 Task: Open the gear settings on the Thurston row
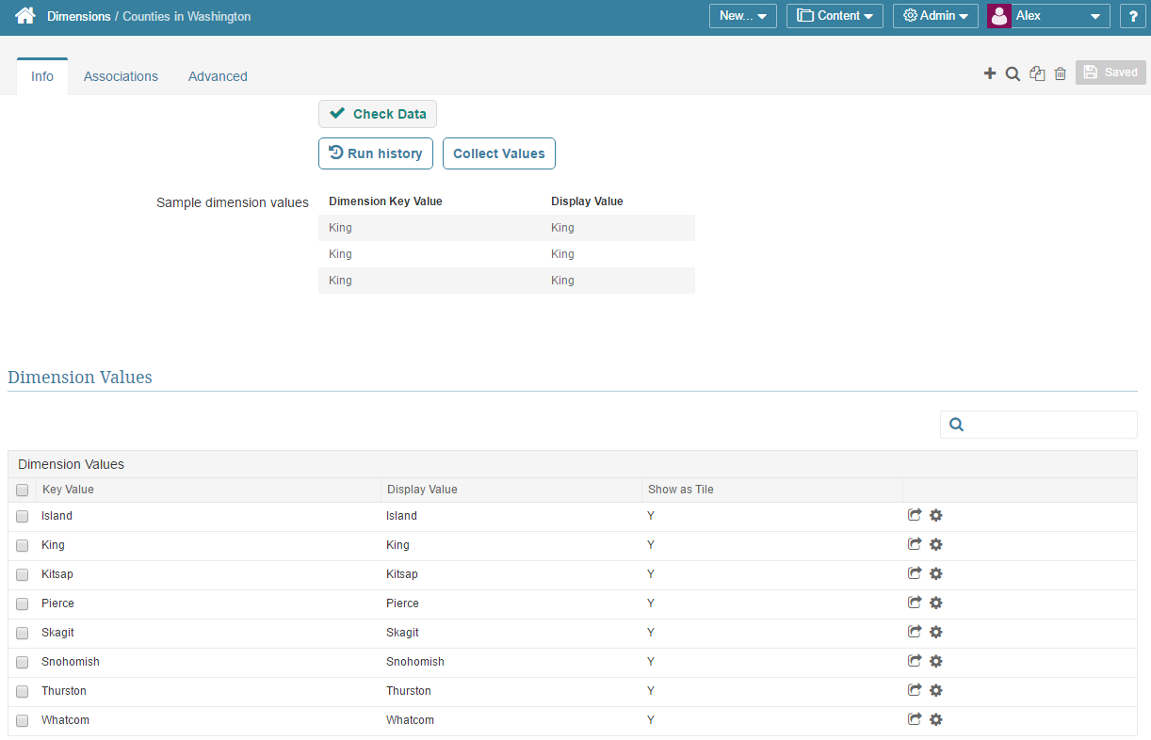935,690
